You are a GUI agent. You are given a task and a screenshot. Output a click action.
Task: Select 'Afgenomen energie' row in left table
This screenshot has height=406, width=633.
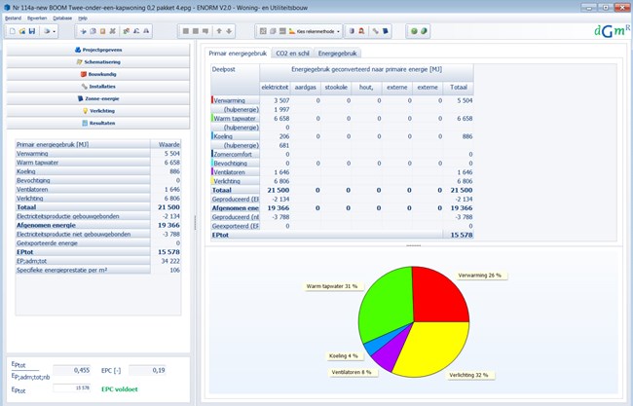coord(97,225)
